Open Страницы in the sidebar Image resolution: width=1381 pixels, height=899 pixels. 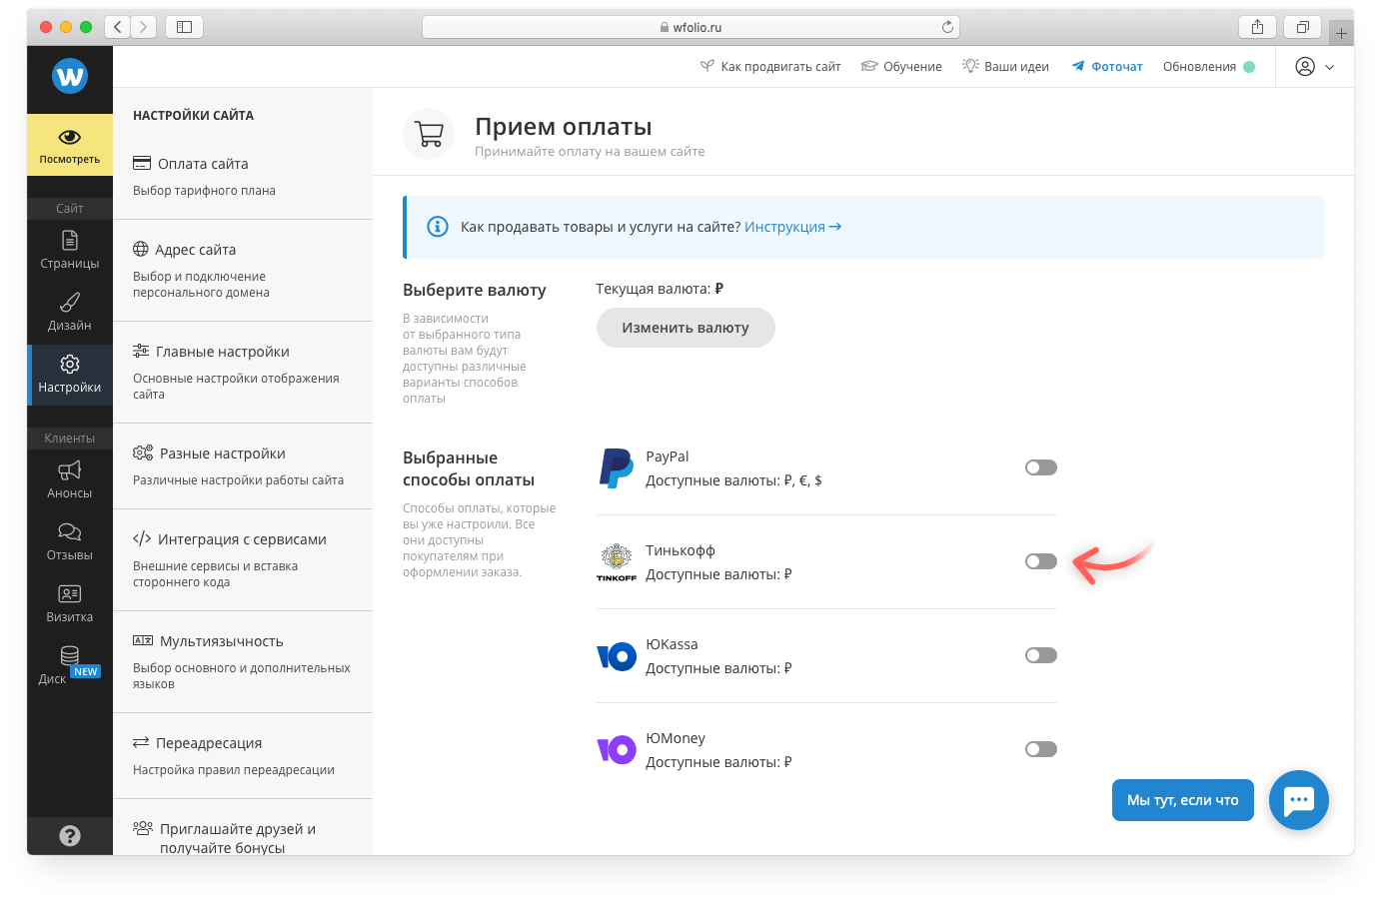click(x=70, y=251)
